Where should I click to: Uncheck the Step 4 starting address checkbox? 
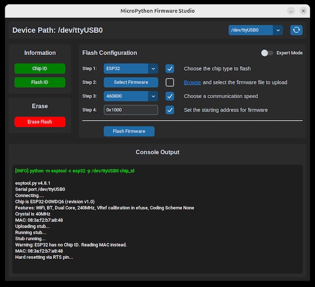click(x=170, y=110)
